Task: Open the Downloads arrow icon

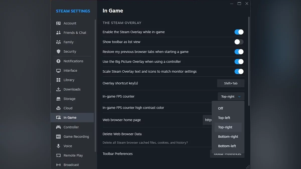Action: tap(58, 89)
